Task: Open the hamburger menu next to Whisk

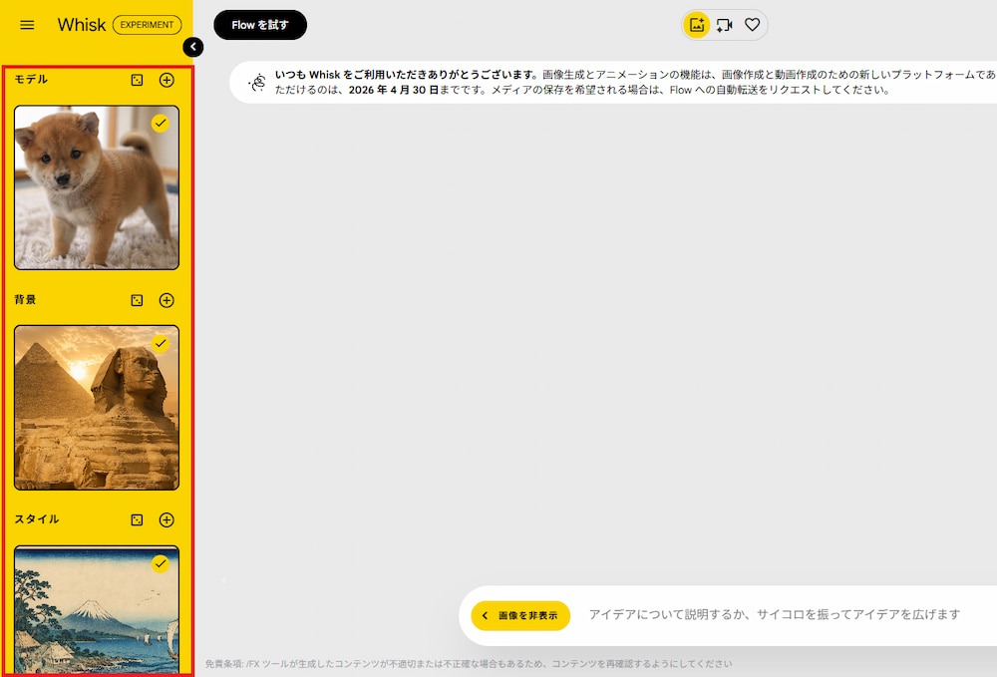Action: 27,25
